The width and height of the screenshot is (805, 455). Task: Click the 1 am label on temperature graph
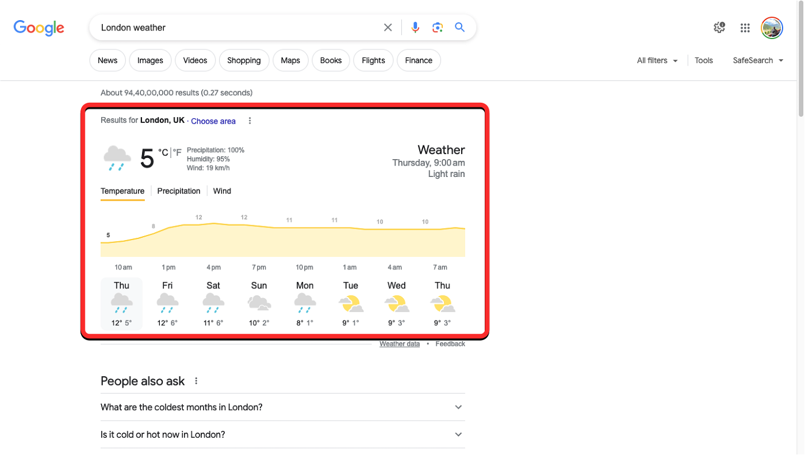350,267
